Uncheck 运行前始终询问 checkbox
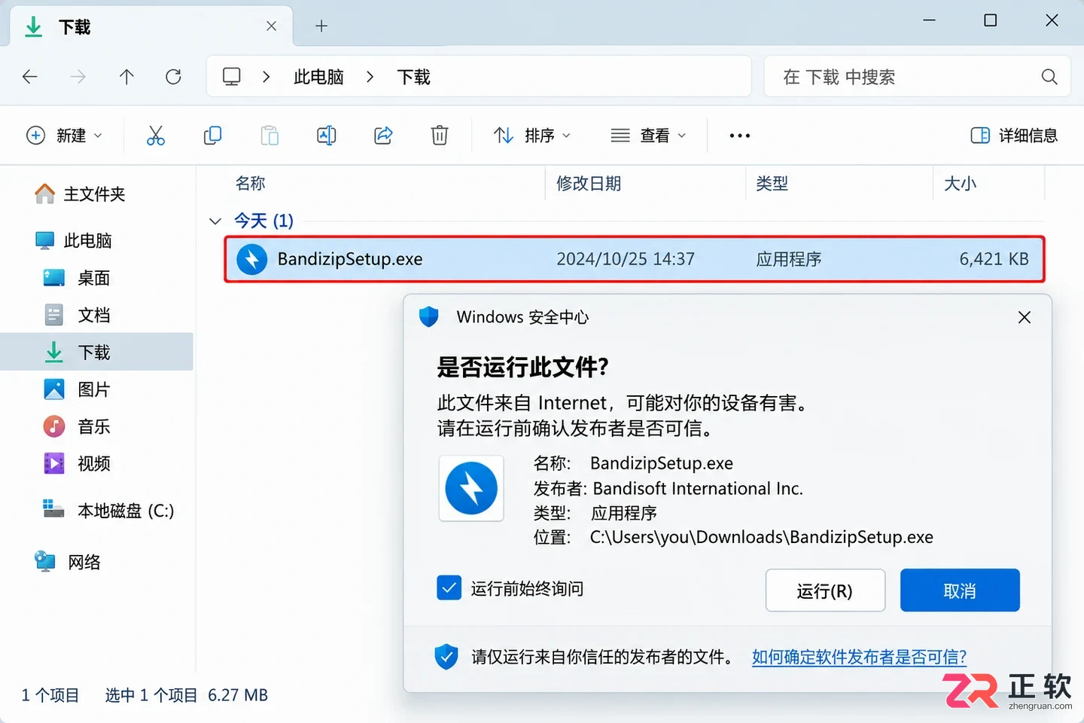The height and width of the screenshot is (723, 1084). 449,588
